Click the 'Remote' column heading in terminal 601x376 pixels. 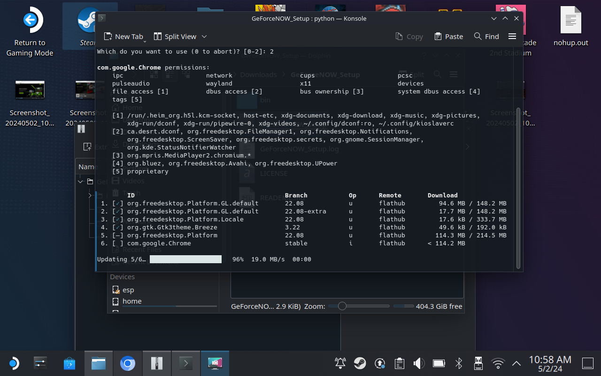click(x=390, y=196)
